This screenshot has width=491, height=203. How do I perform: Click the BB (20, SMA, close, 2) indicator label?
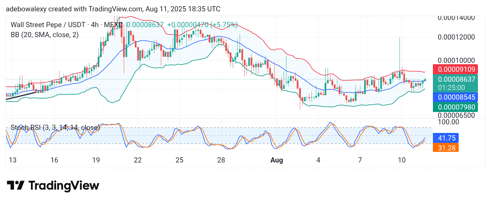click(45, 35)
